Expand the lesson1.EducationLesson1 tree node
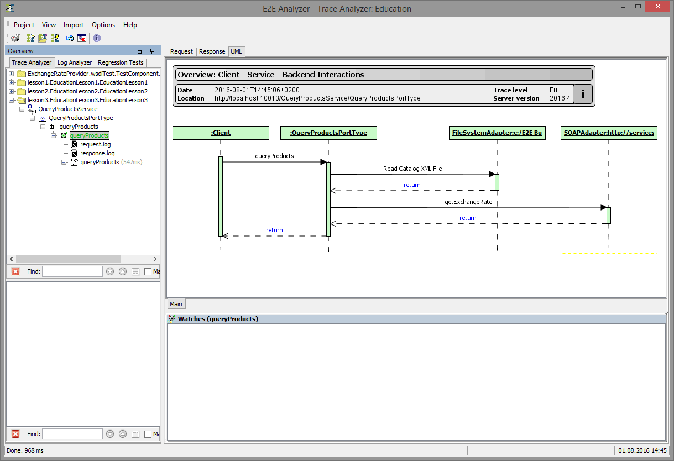This screenshot has width=674, height=461. point(12,82)
